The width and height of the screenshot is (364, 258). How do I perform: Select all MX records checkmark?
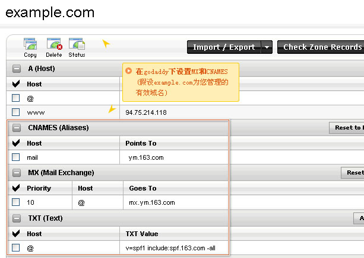(16, 188)
